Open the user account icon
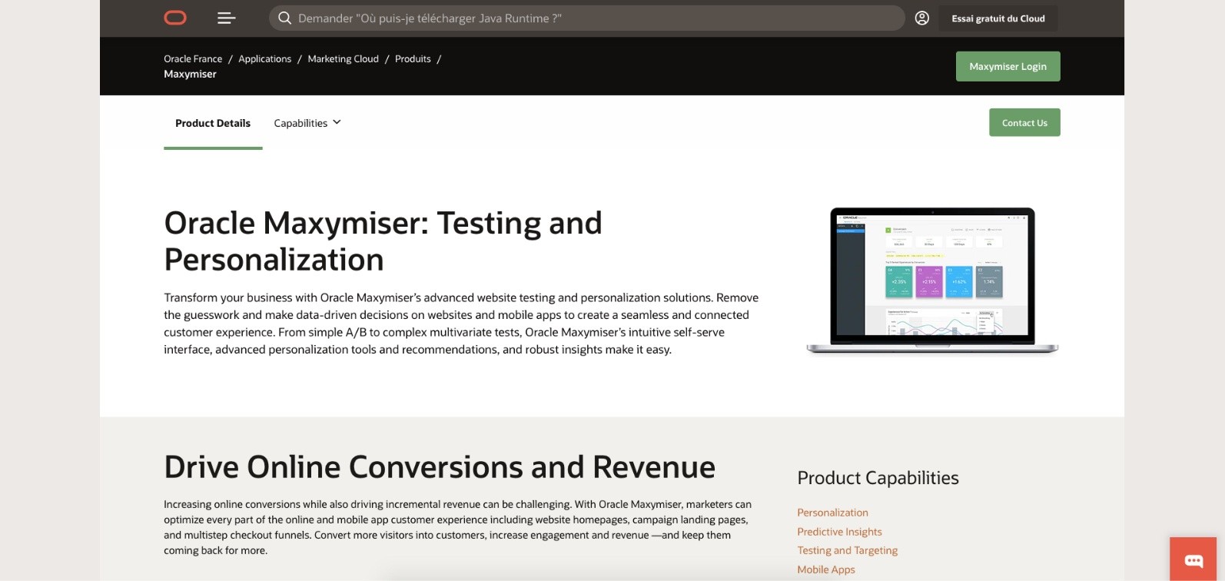Image resolution: width=1225 pixels, height=581 pixels. click(x=922, y=18)
